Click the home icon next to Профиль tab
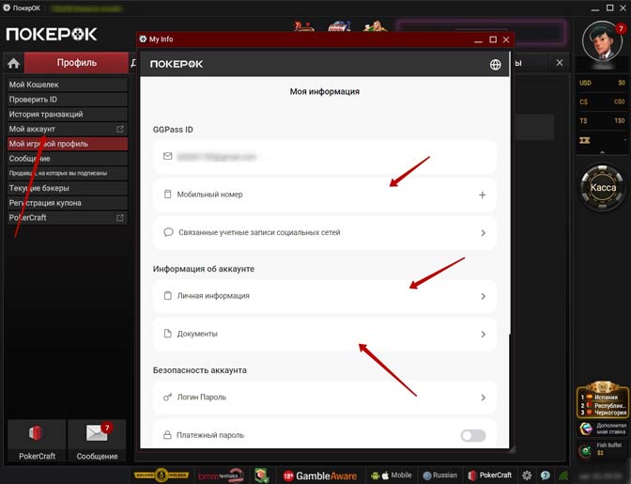 point(13,64)
